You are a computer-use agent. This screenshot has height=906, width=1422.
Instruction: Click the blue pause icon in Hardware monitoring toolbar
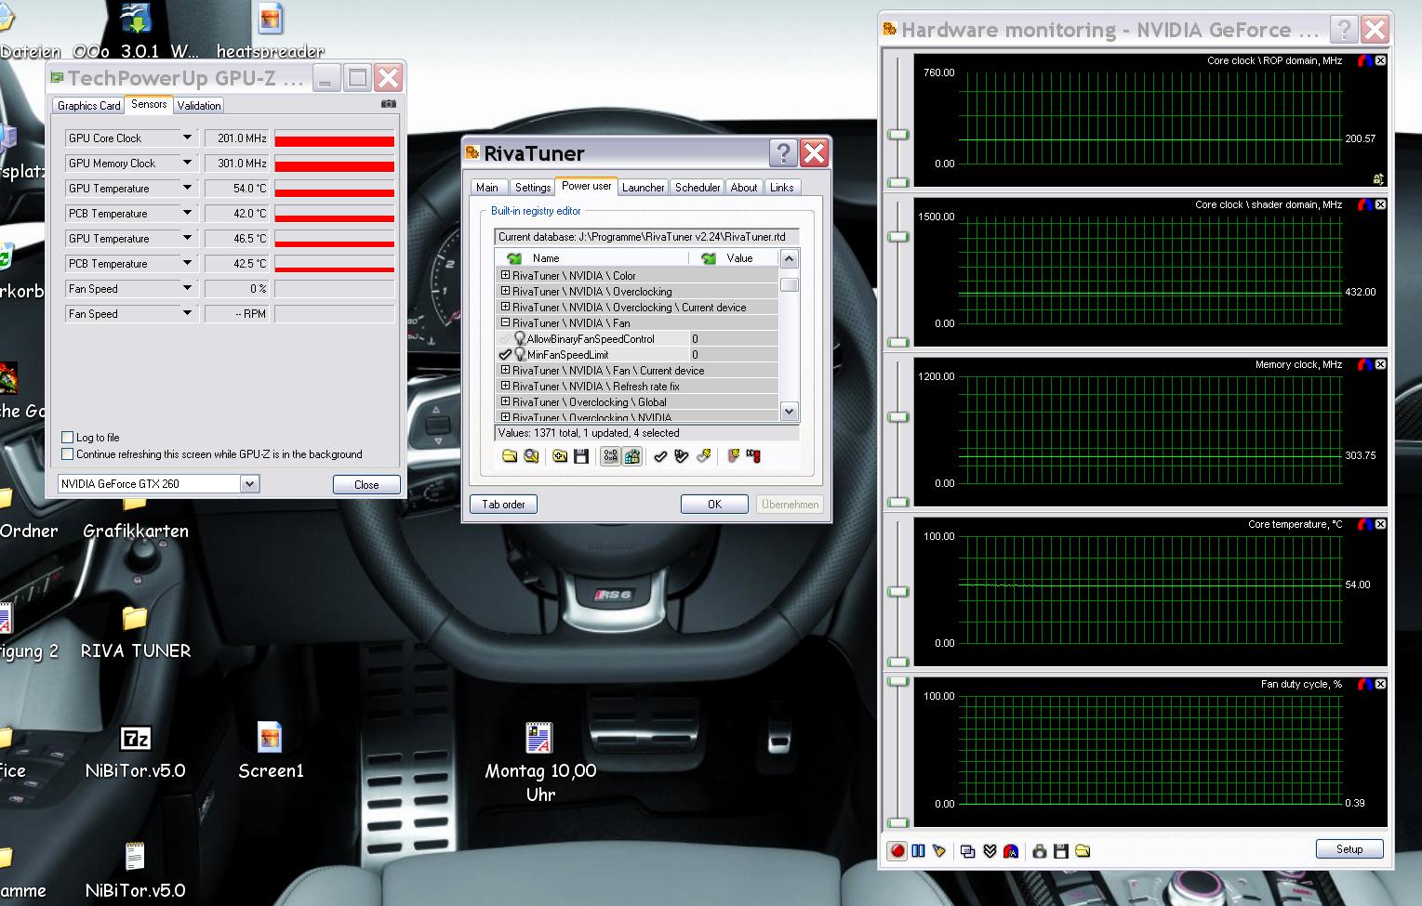click(x=919, y=850)
